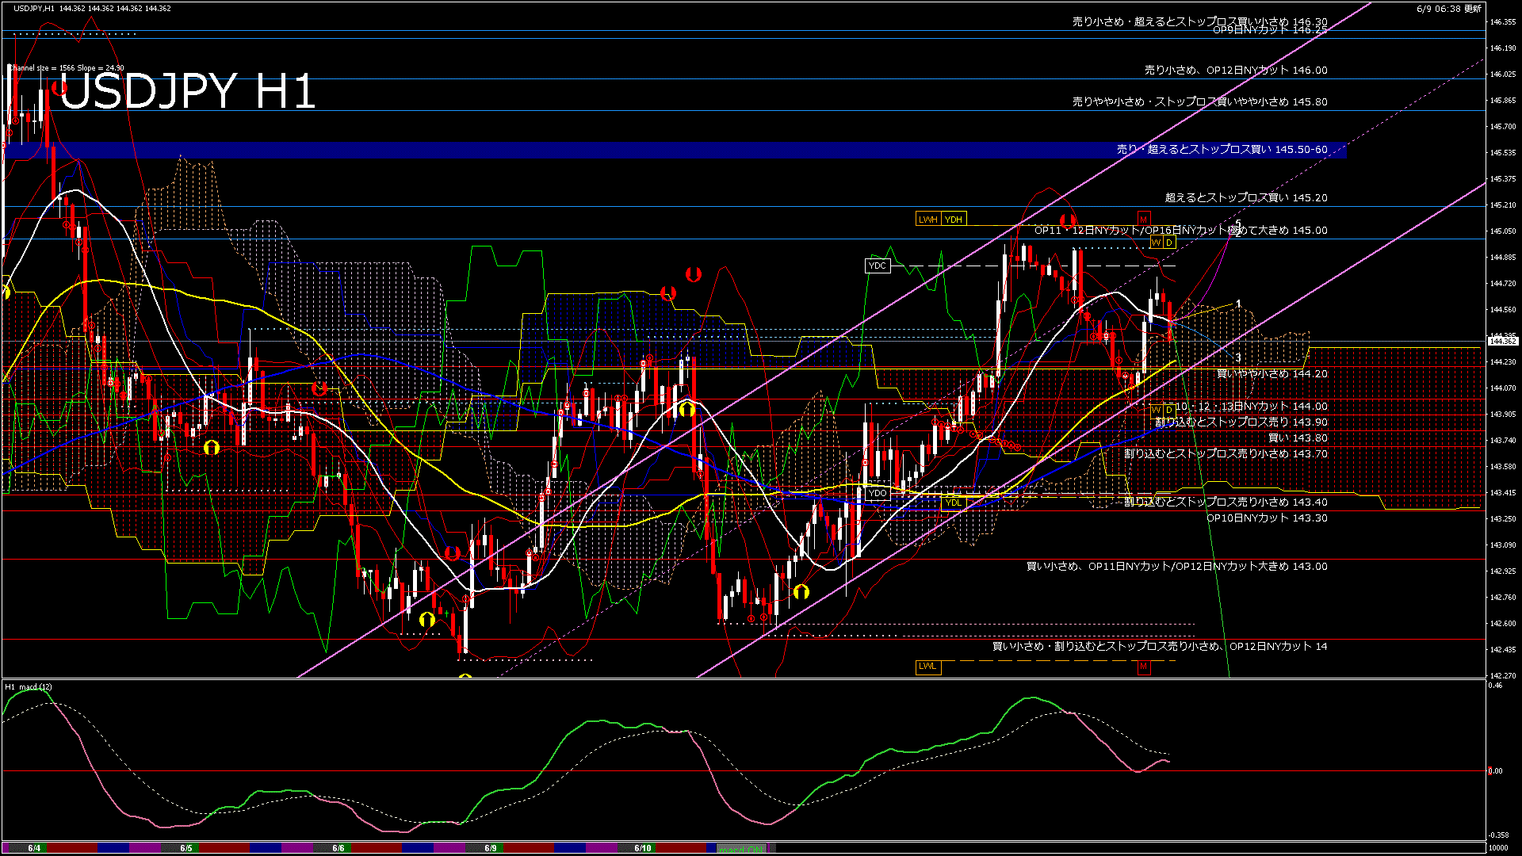Screen dimensions: 1522x856
Task: Click the red M marker beside YDH line
Action: (x=1143, y=218)
